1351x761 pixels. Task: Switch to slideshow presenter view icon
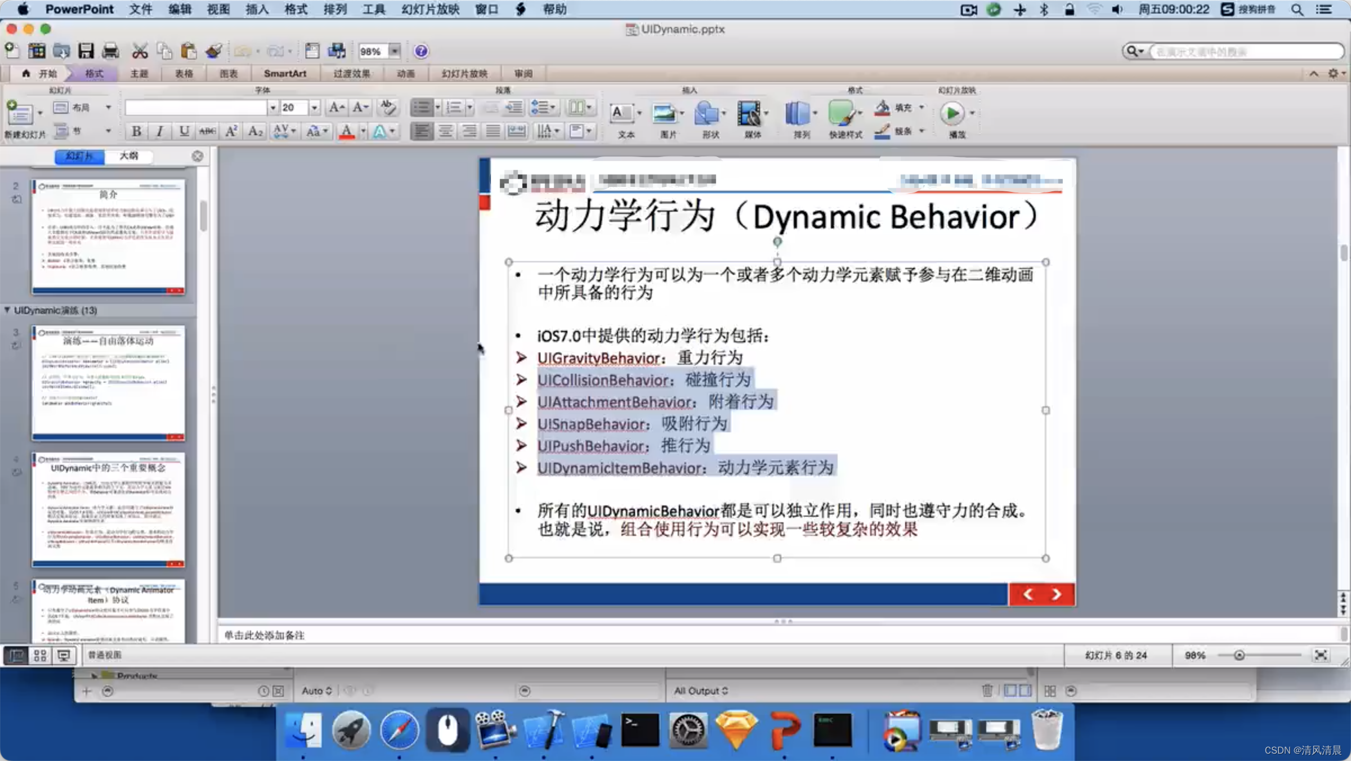pyautogui.click(x=64, y=655)
